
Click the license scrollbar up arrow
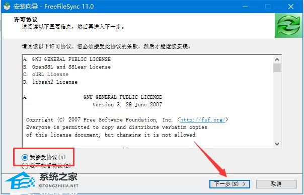tap(277, 59)
